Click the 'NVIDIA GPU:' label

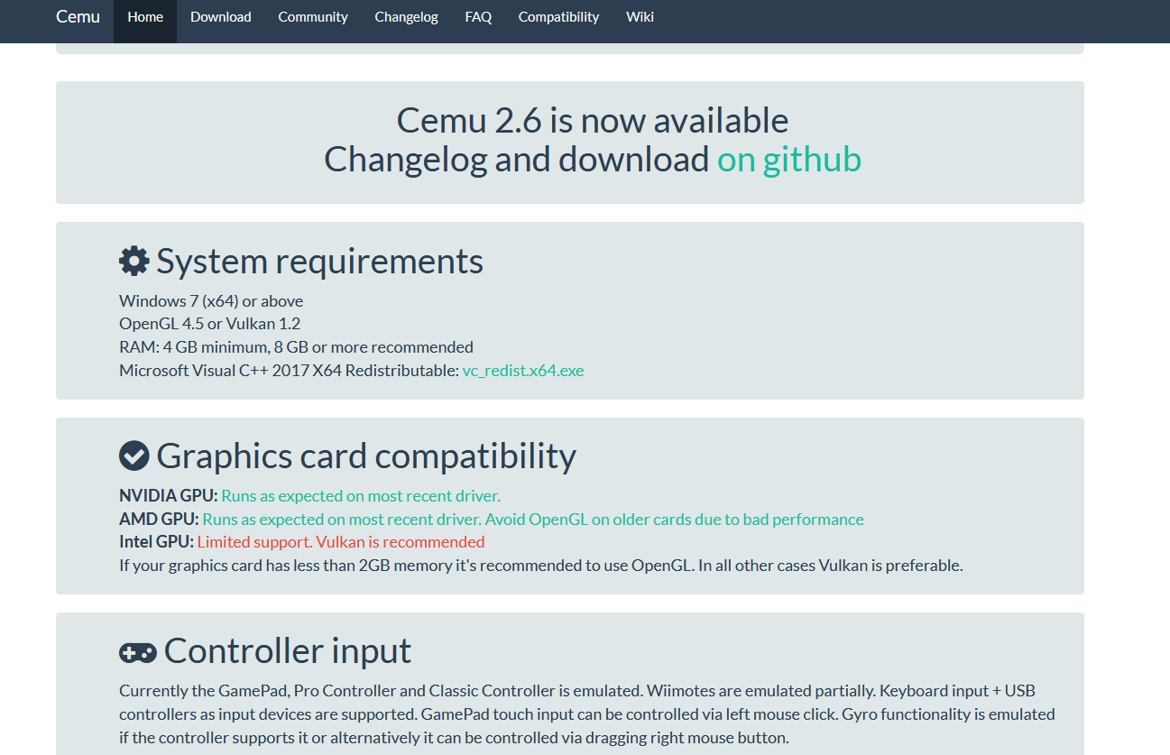coord(169,496)
